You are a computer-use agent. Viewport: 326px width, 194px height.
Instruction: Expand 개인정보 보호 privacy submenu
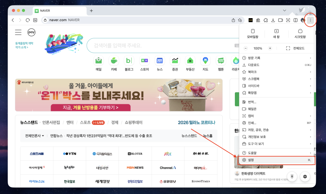pos(276,137)
